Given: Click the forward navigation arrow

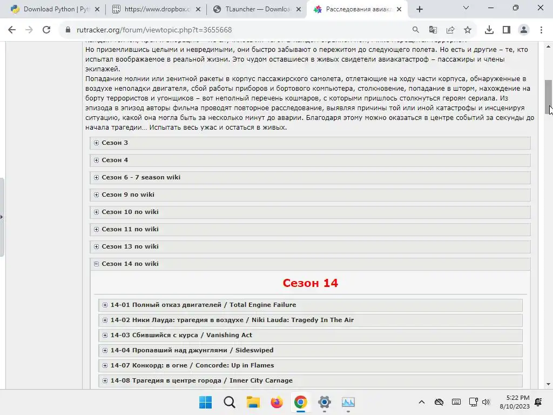Looking at the screenshot, I should (x=29, y=30).
